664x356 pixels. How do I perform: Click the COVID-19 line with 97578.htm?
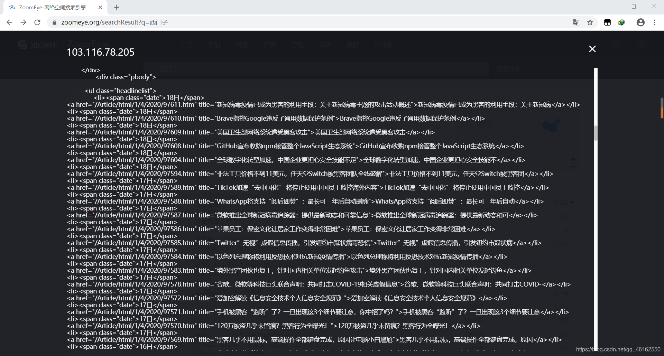[x=319, y=284]
